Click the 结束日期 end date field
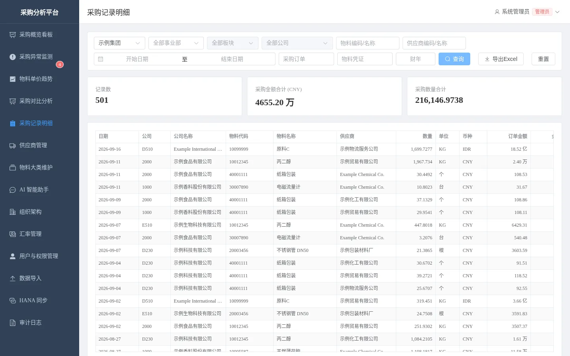Image resolution: width=570 pixels, height=356 pixels. point(232,59)
